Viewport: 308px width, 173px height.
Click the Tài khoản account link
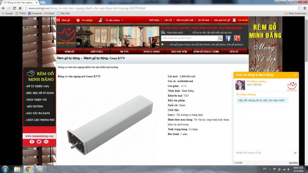click(x=243, y=20)
